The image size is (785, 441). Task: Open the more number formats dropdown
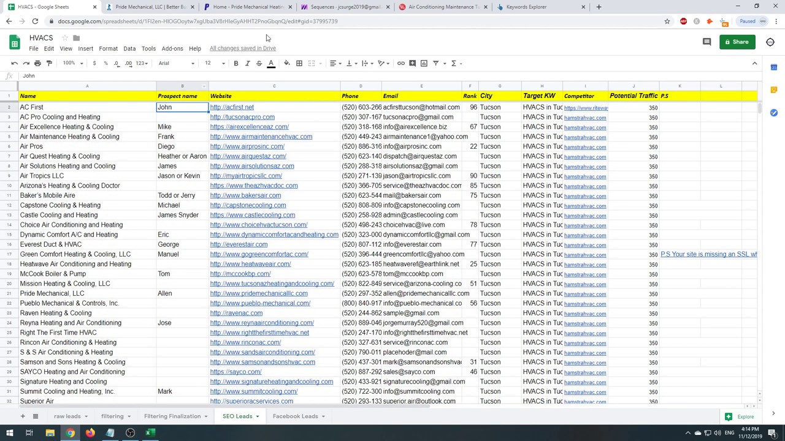pyautogui.click(x=142, y=63)
